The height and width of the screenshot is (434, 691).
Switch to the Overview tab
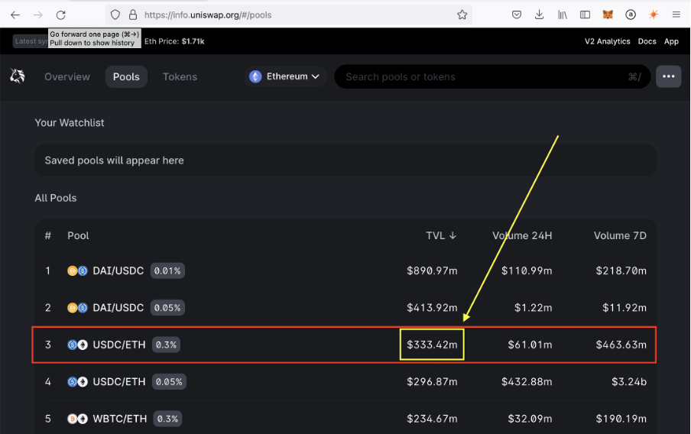67,76
